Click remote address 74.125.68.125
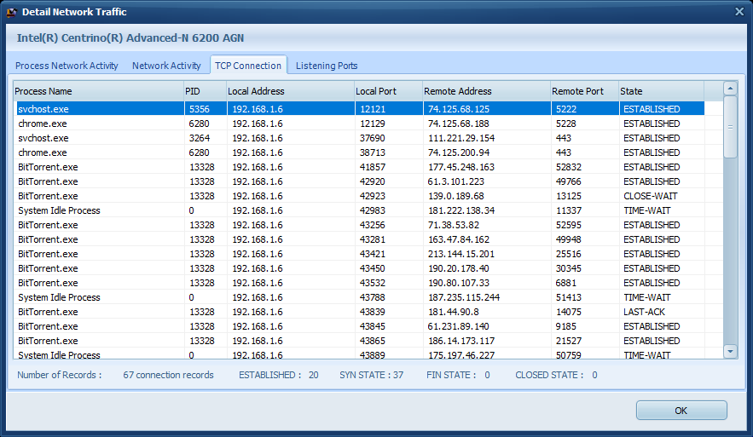This screenshot has height=437, width=753. coord(459,109)
